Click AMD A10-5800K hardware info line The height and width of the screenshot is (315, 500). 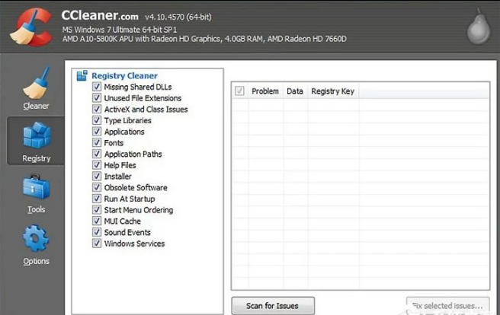coord(204,39)
